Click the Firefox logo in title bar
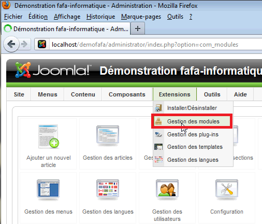 point(6,5)
